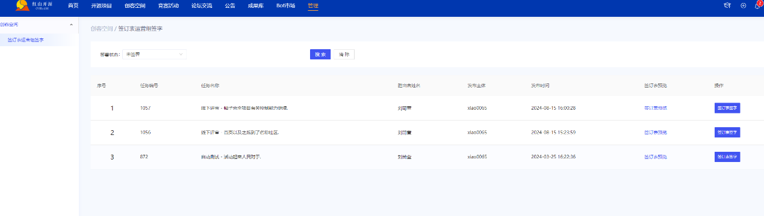Open the 创客空间 top nav item
764x216 pixels.
point(134,5)
